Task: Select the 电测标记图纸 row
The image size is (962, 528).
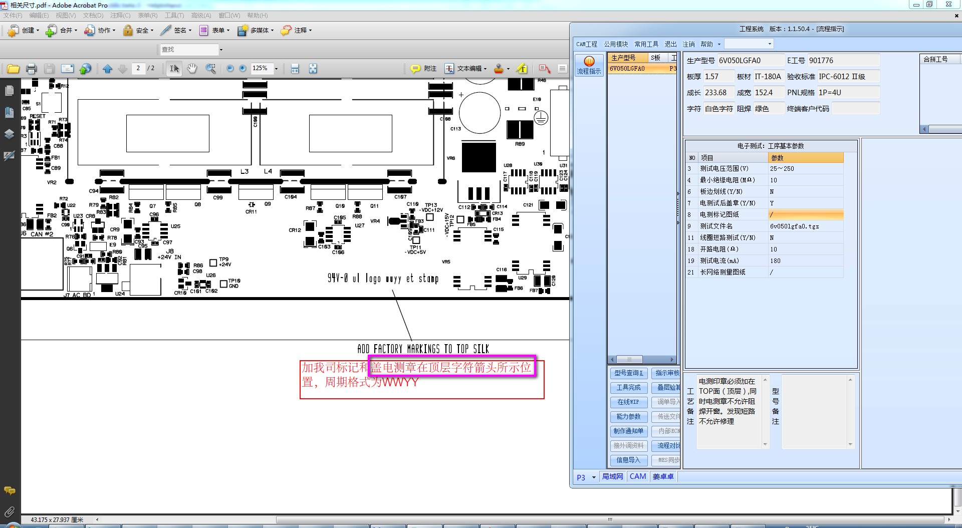Action: pos(765,215)
